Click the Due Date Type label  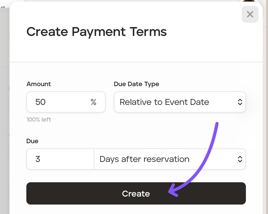tap(136, 84)
